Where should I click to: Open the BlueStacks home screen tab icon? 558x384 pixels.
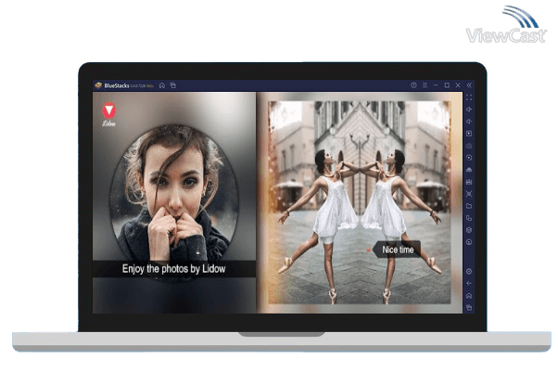click(162, 85)
